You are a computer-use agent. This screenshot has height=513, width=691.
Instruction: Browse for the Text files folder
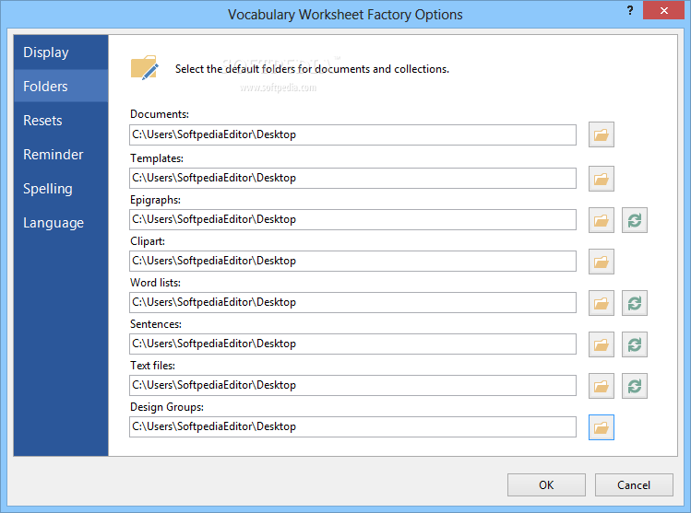pos(602,386)
